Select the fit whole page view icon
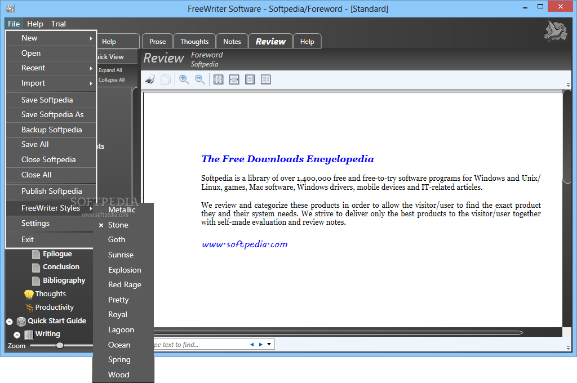This screenshot has height=383, width=577. 219,79
